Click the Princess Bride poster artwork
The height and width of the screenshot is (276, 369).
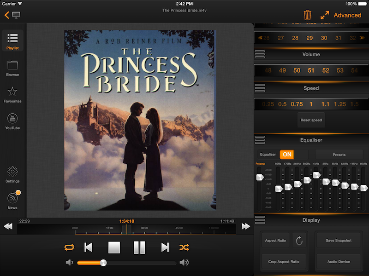pyautogui.click(x=140, y=120)
